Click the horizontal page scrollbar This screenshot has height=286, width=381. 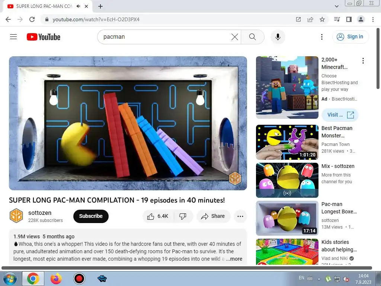pyautogui.click(x=187, y=268)
